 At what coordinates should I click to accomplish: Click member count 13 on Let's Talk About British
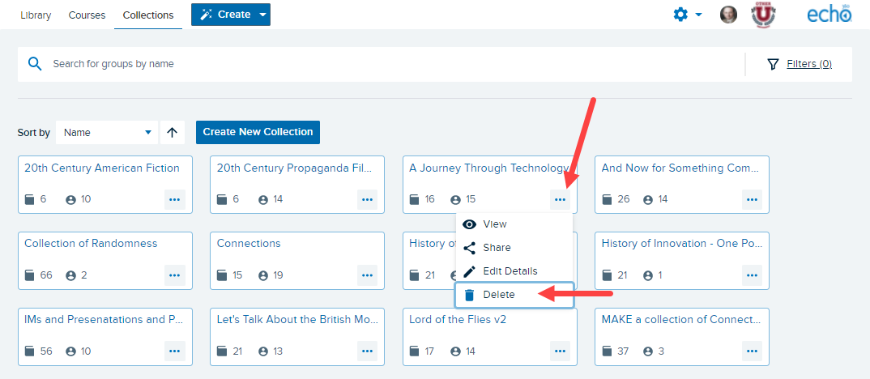point(278,351)
